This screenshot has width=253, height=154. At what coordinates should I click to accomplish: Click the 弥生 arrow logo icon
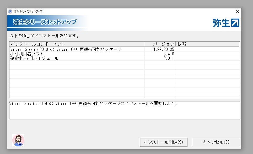pyautogui.click(x=235, y=23)
